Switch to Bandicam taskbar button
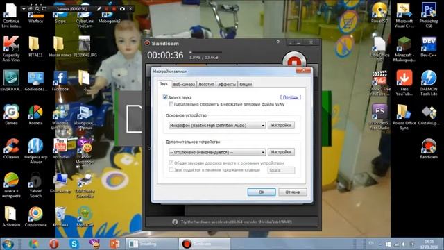The image size is (444, 250). click(x=205, y=244)
